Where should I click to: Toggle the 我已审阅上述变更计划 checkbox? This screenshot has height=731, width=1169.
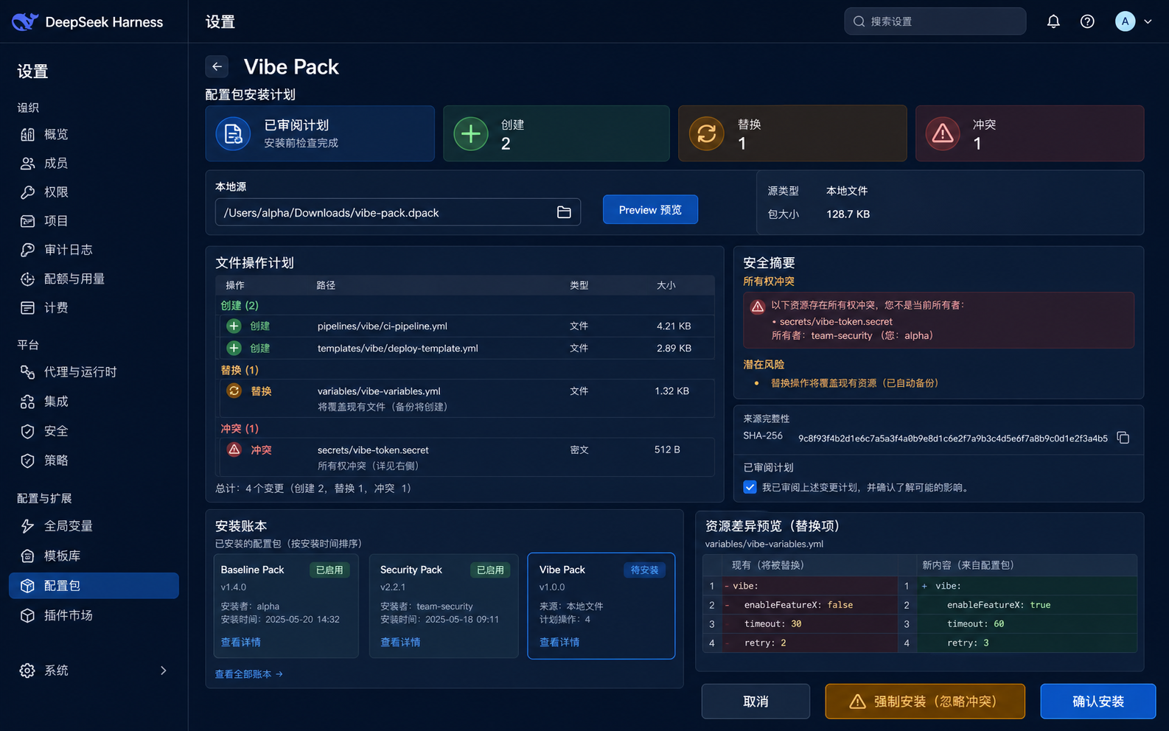pos(750,487)
